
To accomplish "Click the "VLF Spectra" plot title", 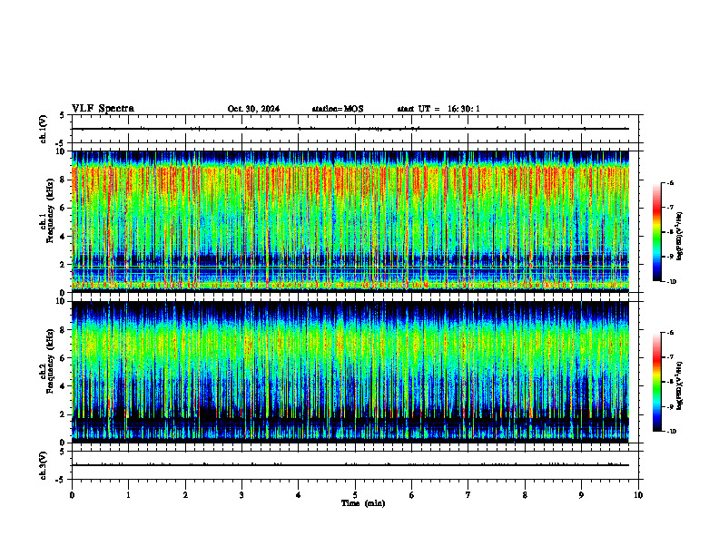I will pyautogui.click(x=103, y=109).
